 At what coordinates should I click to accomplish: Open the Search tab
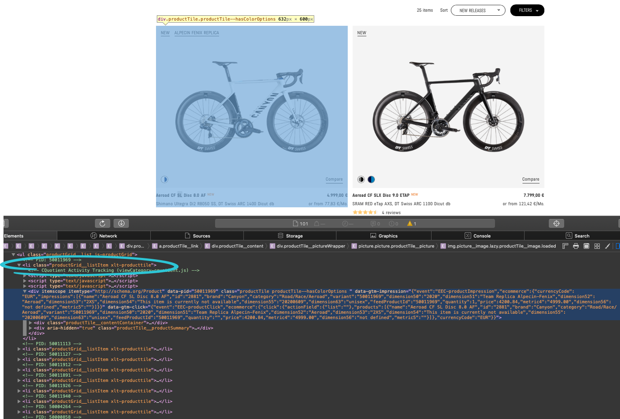click(x=572, y=236)
